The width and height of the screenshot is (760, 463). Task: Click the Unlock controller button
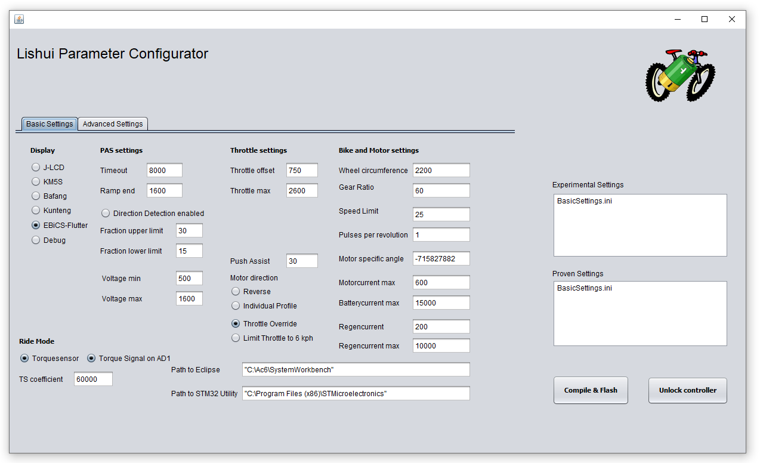tap(688, 390)
